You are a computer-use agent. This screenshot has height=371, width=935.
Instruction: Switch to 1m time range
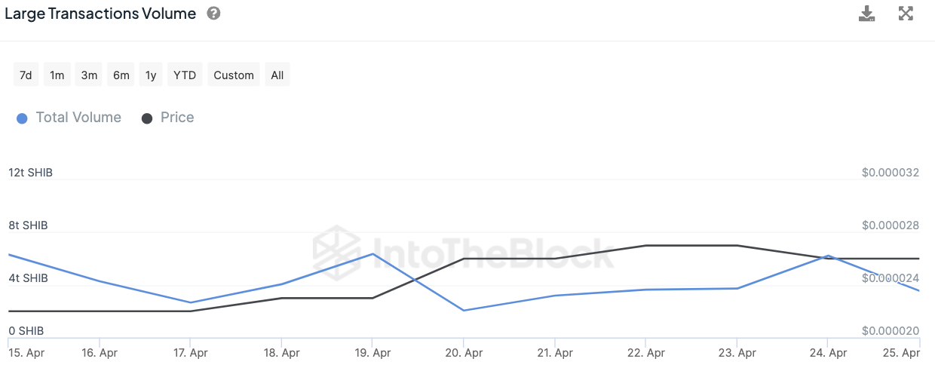tap(57, 75)
